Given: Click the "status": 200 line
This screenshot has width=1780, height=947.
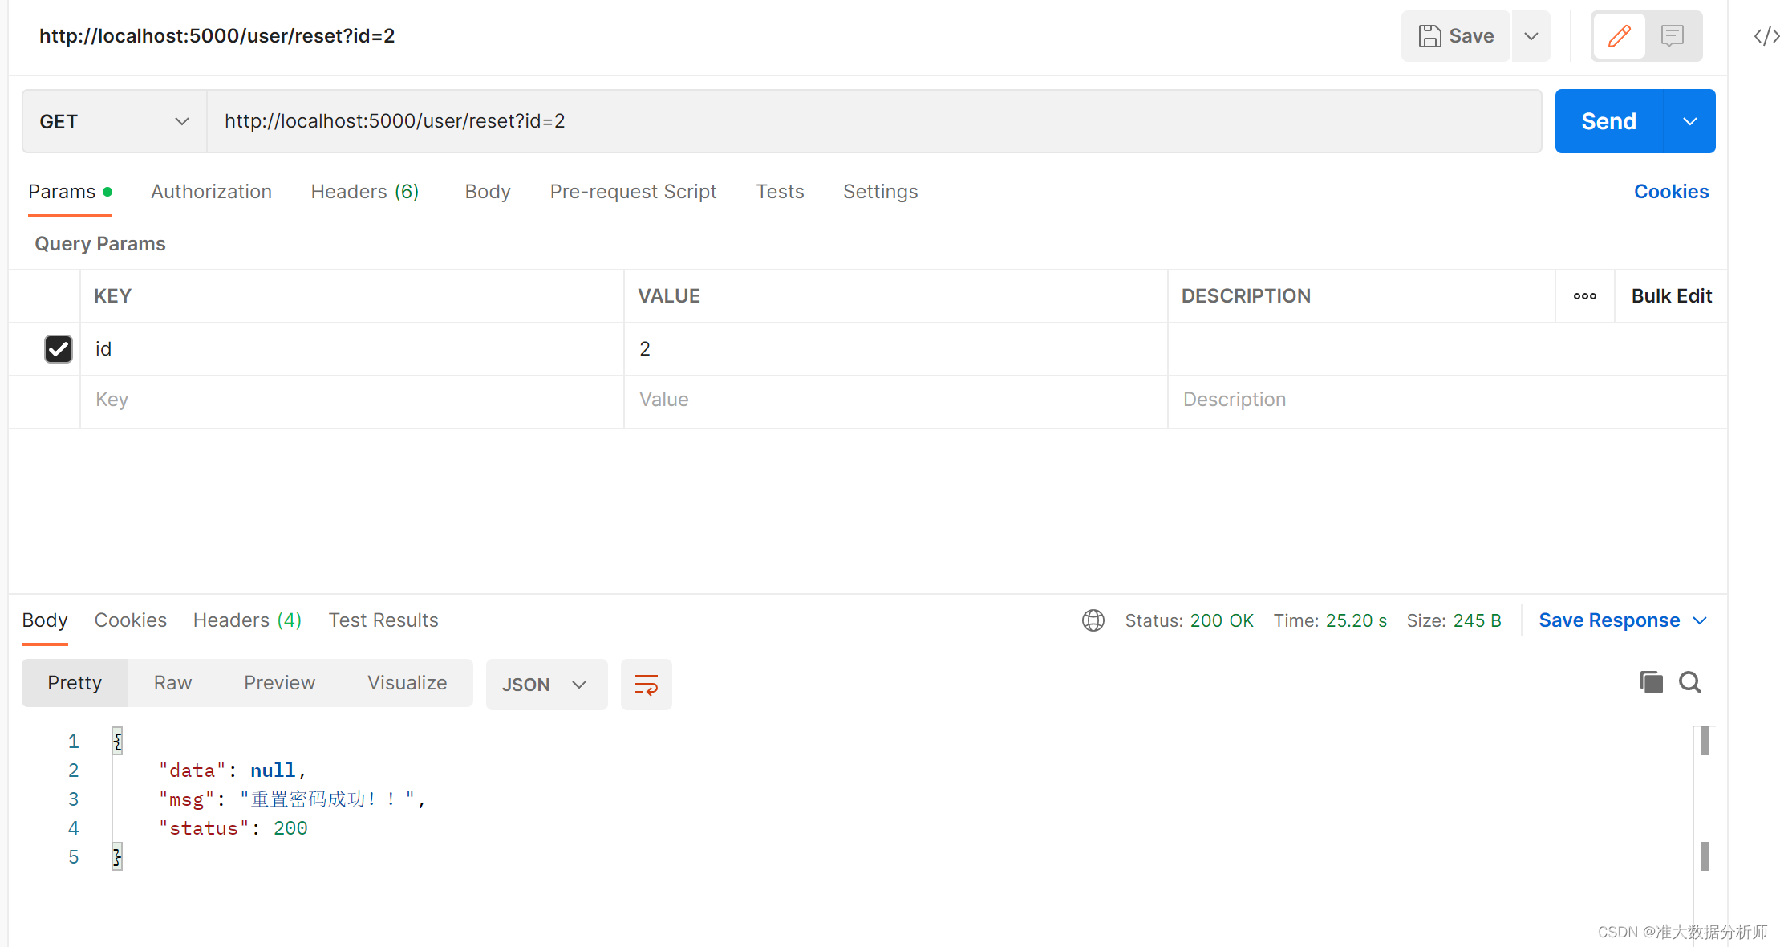Looking at the screenshot, I should click(x=233, y=828).
